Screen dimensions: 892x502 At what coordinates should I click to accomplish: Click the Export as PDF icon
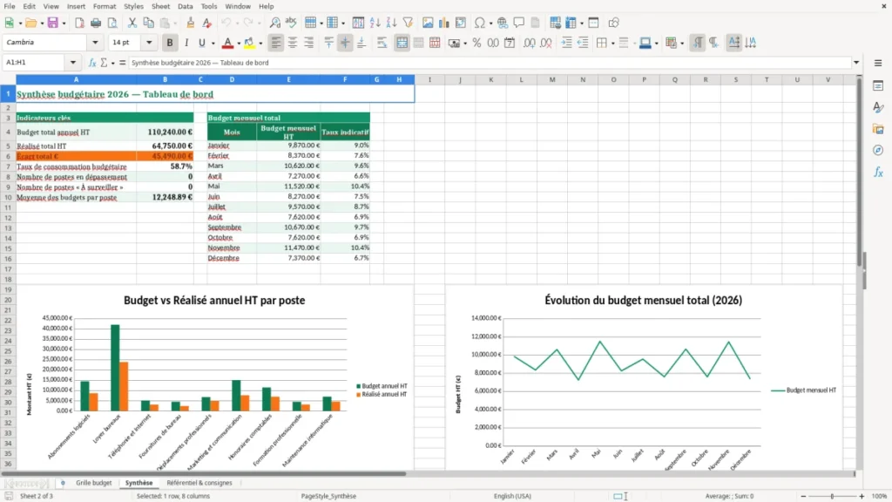tap(79, 23)
